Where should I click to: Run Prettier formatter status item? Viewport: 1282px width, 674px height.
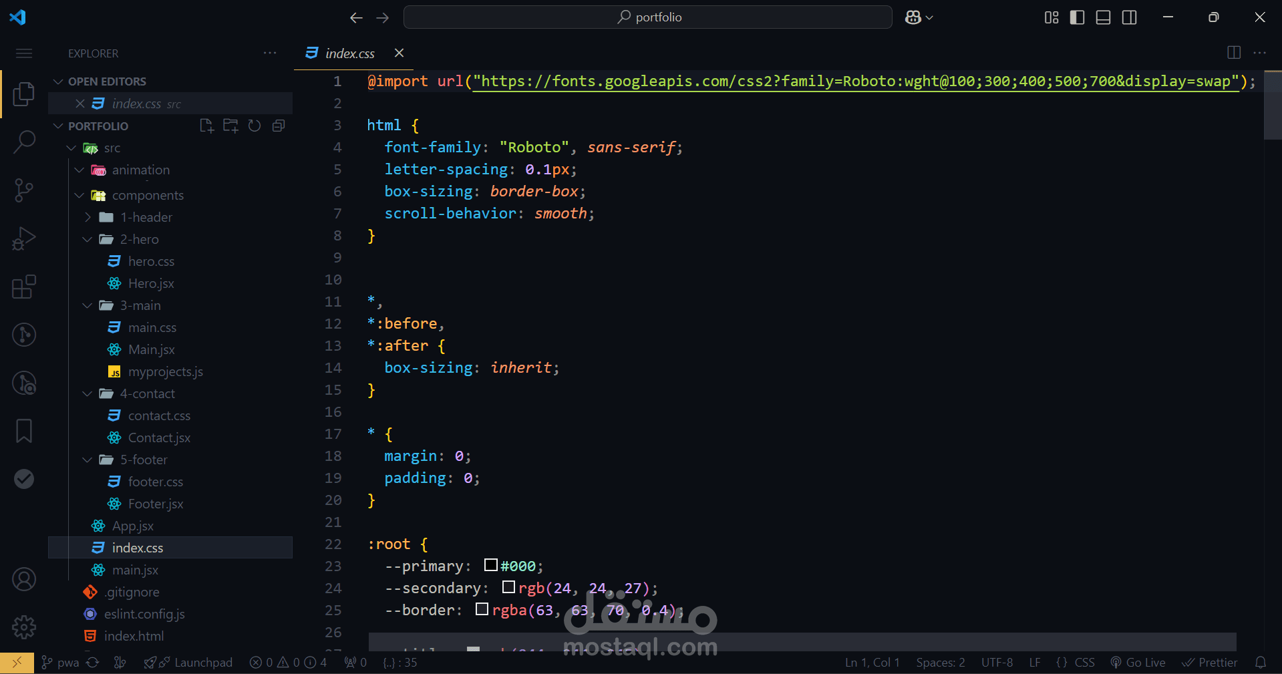pos(1210,662)
